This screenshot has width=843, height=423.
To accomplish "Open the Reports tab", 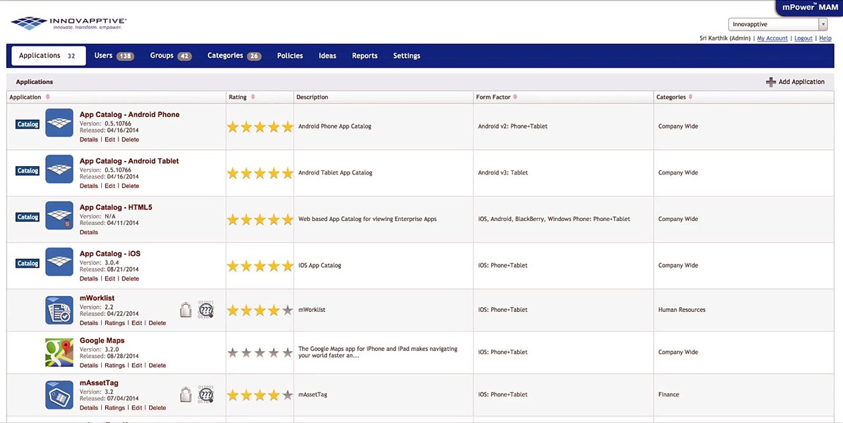I will pyautogui.click(x=365, y=56).
